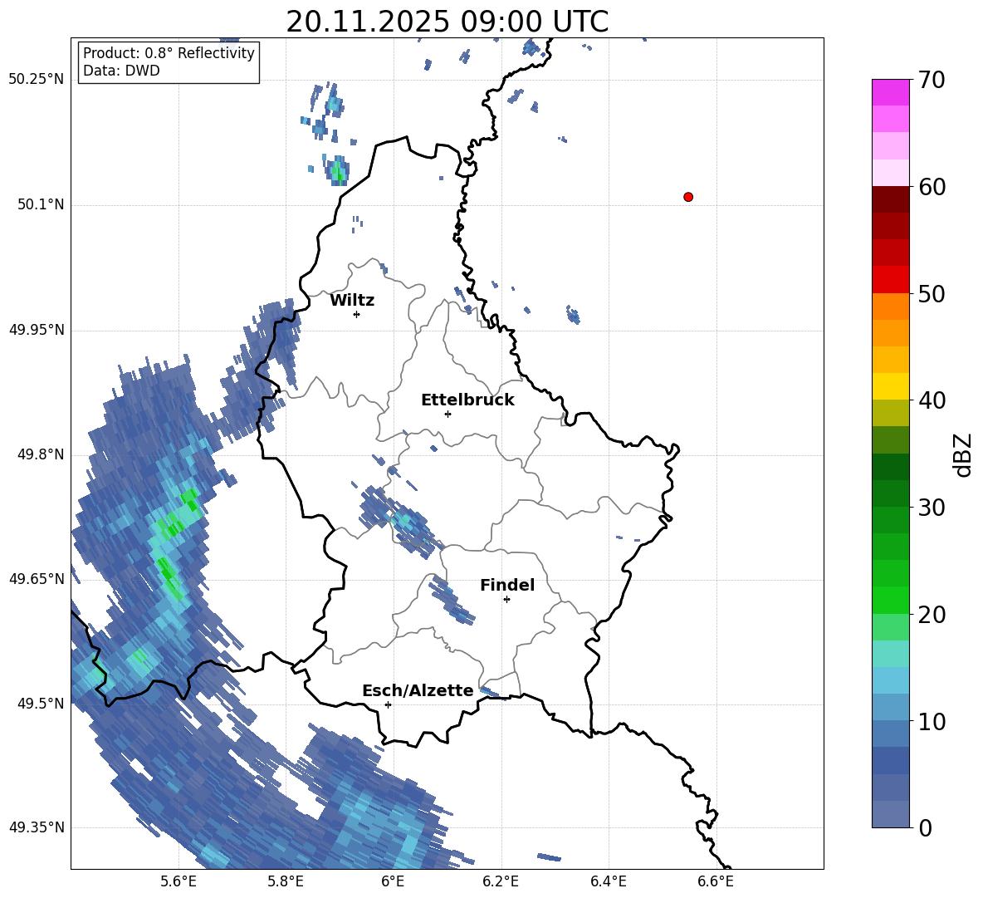Click the yellow swatch just above 40 dBZ
Image resolution: width=983 pixels, height=898 pixels.
click(x=890, y=386)
